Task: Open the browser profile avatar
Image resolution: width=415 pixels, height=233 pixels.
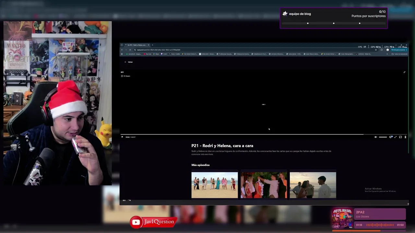Action: [387, 50]
